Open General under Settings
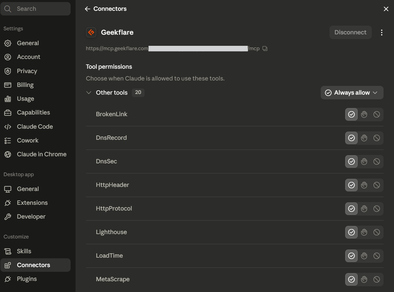This screenshot has height=292, width=394. tap(35, 43)
